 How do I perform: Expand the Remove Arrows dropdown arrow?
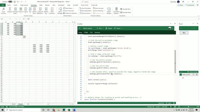[92, 13]
